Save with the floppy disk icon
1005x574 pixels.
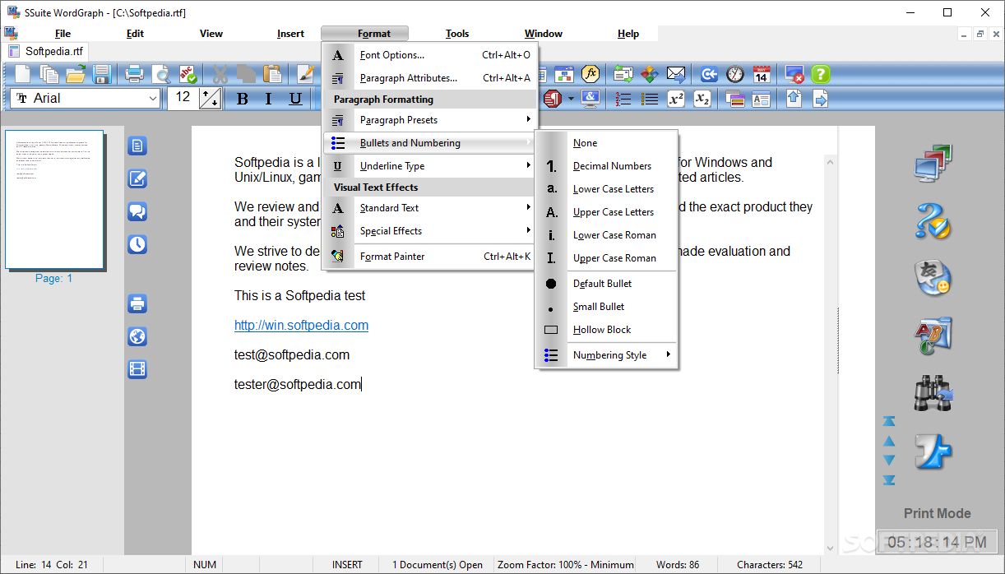pyautogui.click(x=102, y=74)
